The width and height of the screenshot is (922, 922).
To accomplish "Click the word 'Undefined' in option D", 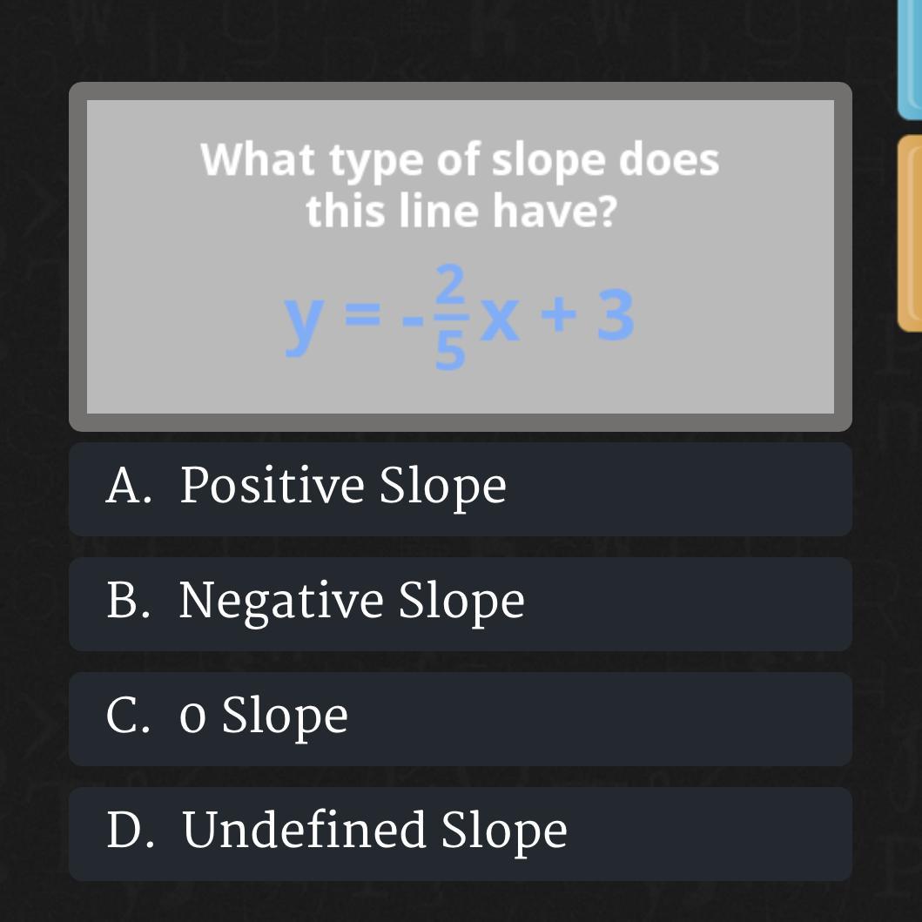I will click(304, 829).
